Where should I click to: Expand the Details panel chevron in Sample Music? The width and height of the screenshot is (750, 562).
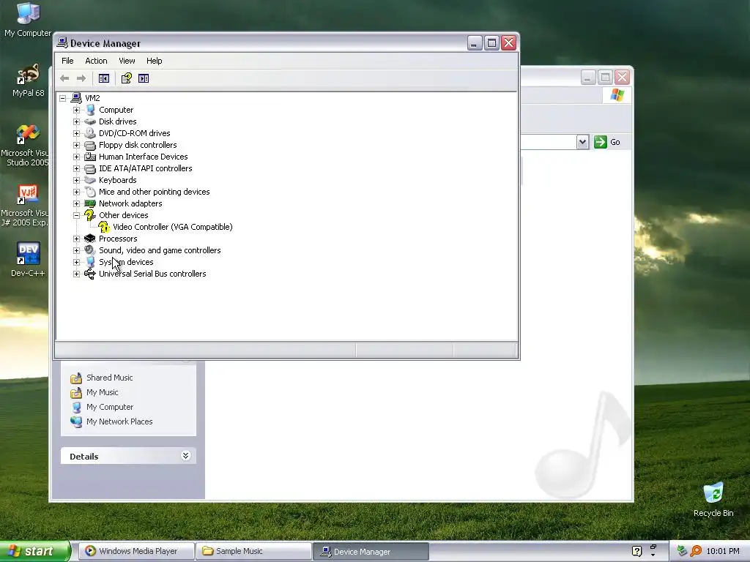[x=185, y=456]
